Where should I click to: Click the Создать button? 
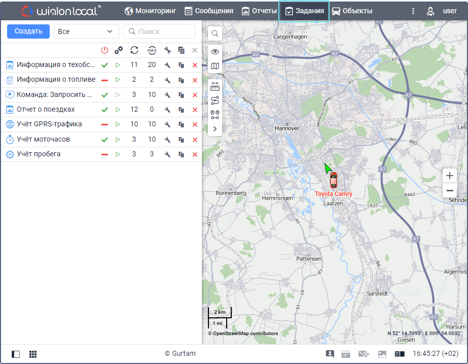point(28,31)
